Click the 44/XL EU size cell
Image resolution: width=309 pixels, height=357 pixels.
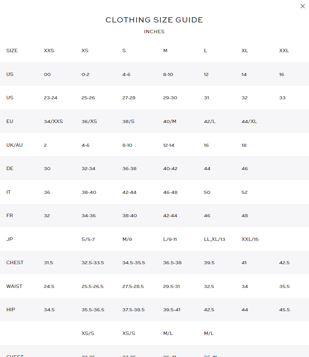point(249,121)
